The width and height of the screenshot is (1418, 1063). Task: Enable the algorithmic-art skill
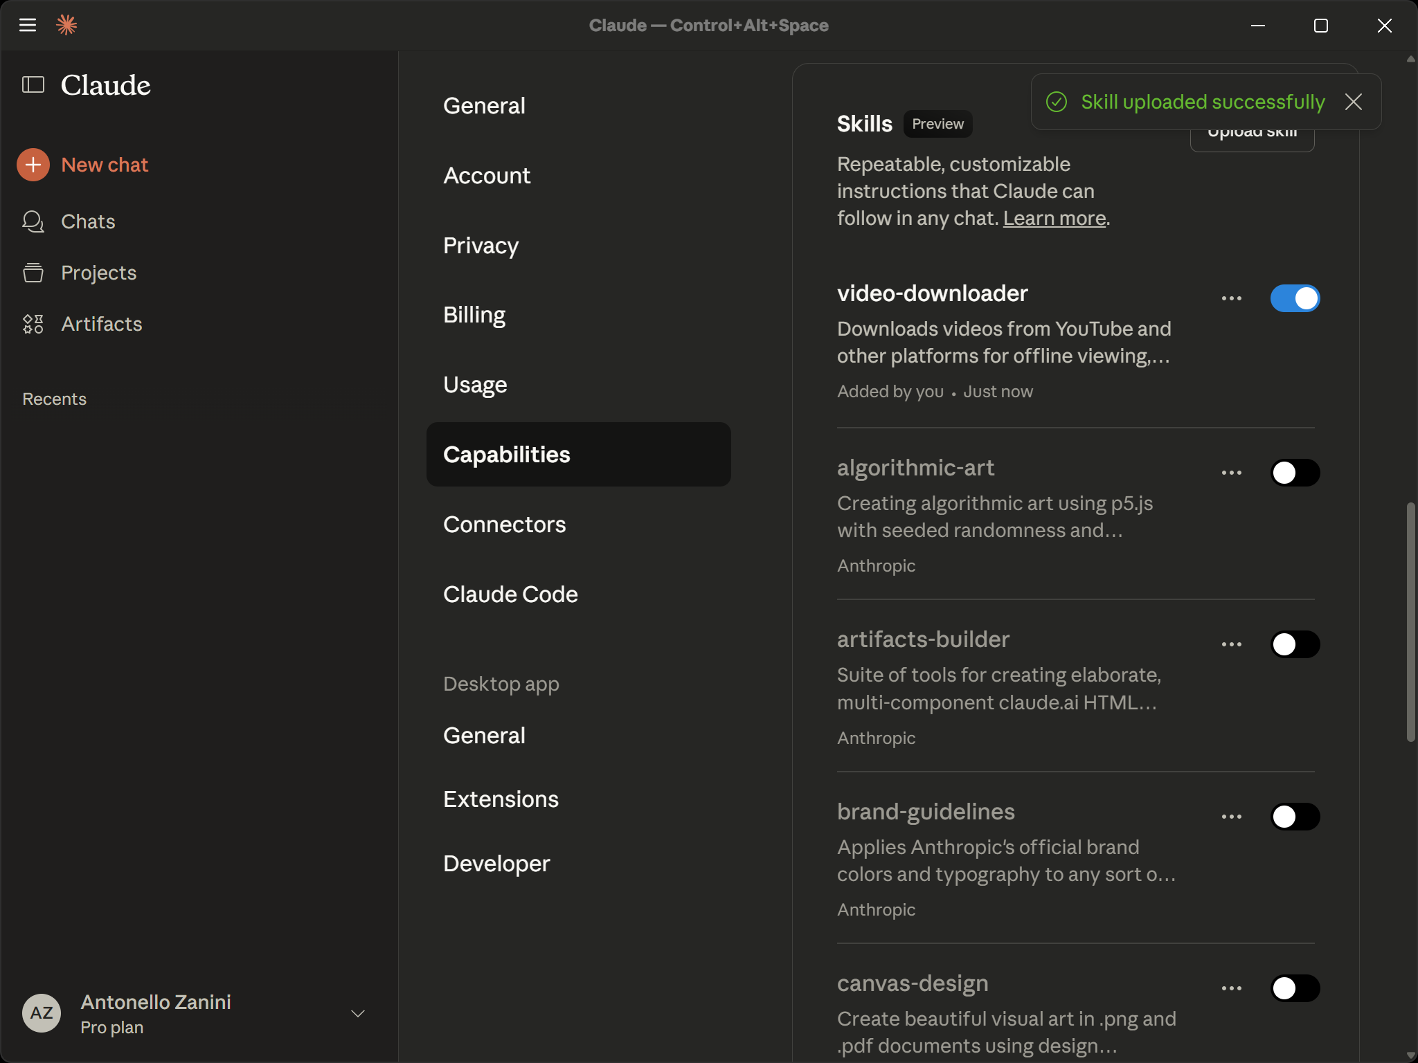pos(1295,473)
